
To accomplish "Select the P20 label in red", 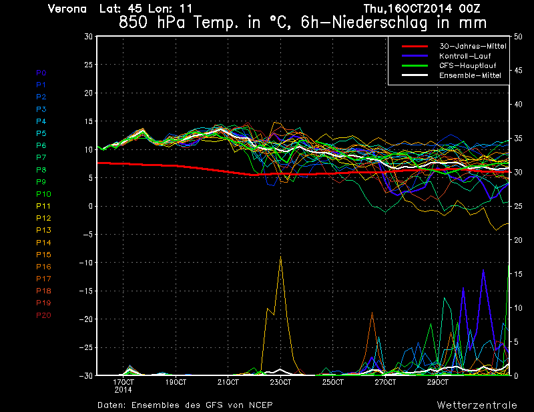I will pyautogui.click(x=43, y=315).
